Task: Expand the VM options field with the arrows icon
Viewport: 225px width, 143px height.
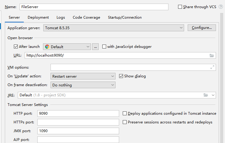Action: (x=212, y=67)
